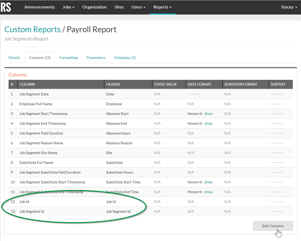Image resolution: width=301 pixels, height=241 pixels.
Task: Show date format for Substitute End Time
Action: click(x=208, y=192)
